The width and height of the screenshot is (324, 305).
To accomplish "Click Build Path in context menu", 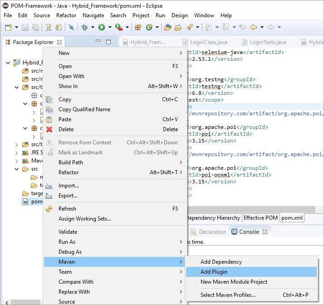I will (x=116, y=162).
